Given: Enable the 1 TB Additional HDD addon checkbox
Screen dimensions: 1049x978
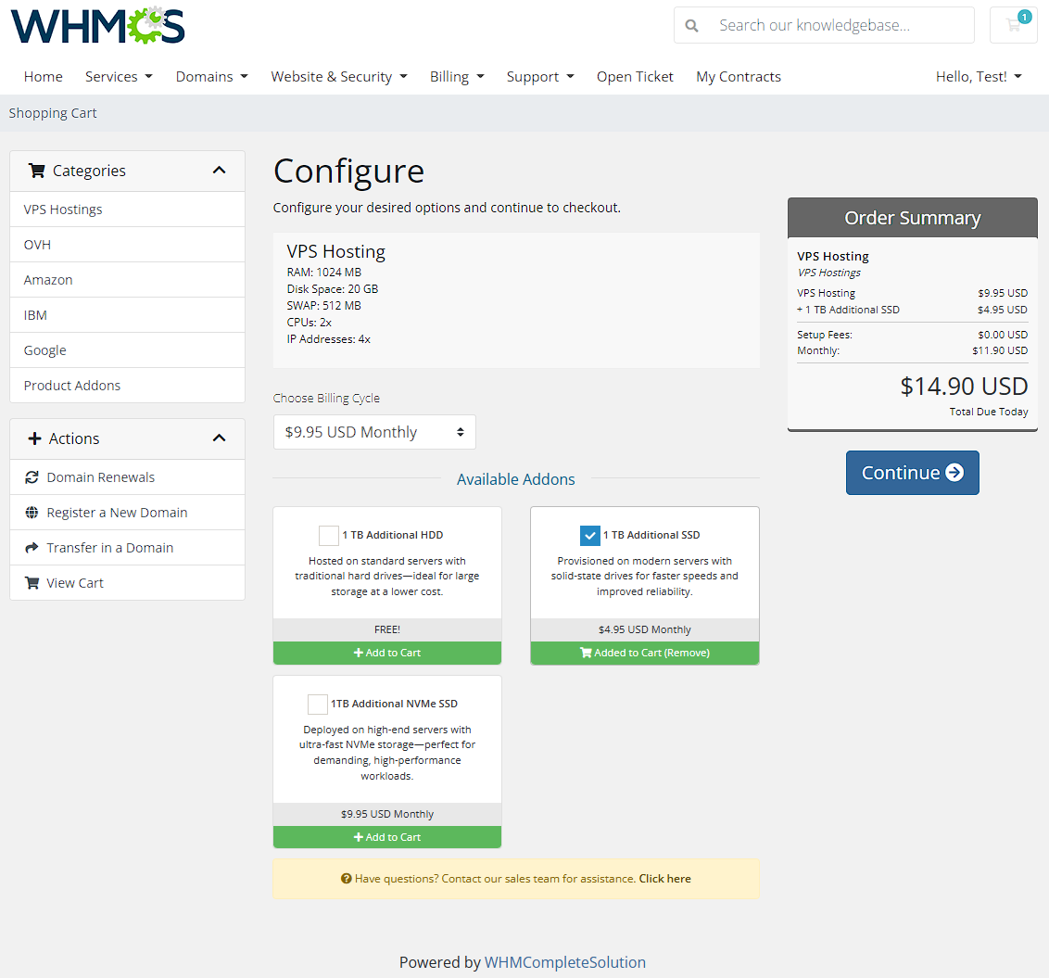Looking at the screenshot, I should (x=328, y=535).
